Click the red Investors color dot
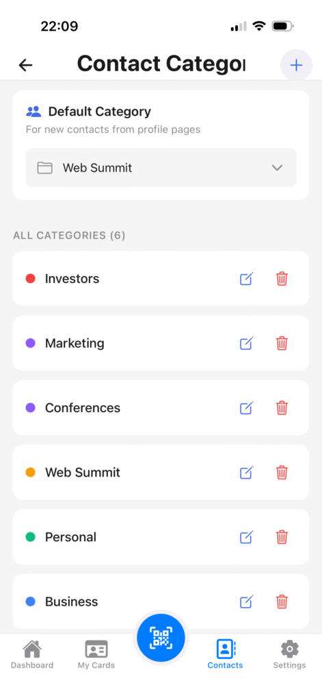This screenshot has width=322, height=700. point(30,279)
